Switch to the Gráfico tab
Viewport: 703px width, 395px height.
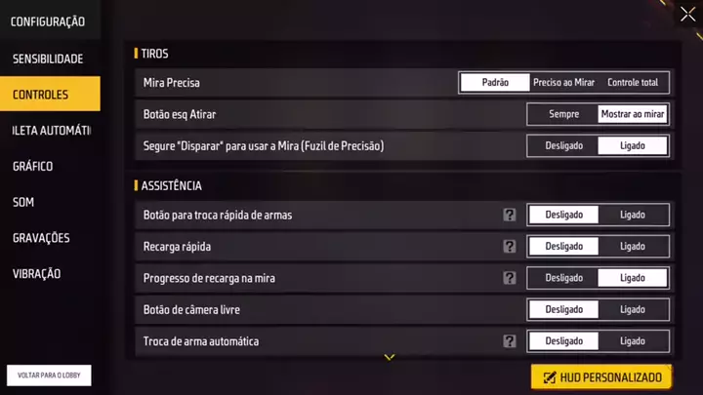click(33, 166)
